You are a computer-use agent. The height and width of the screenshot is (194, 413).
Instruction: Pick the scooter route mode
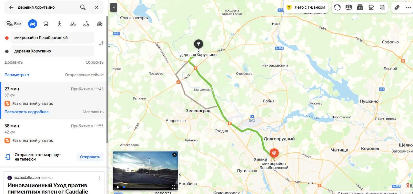tap(86, 23)
